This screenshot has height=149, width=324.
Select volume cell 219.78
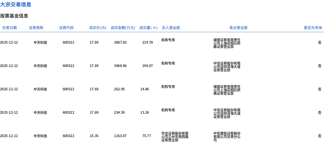pos(148,42)
